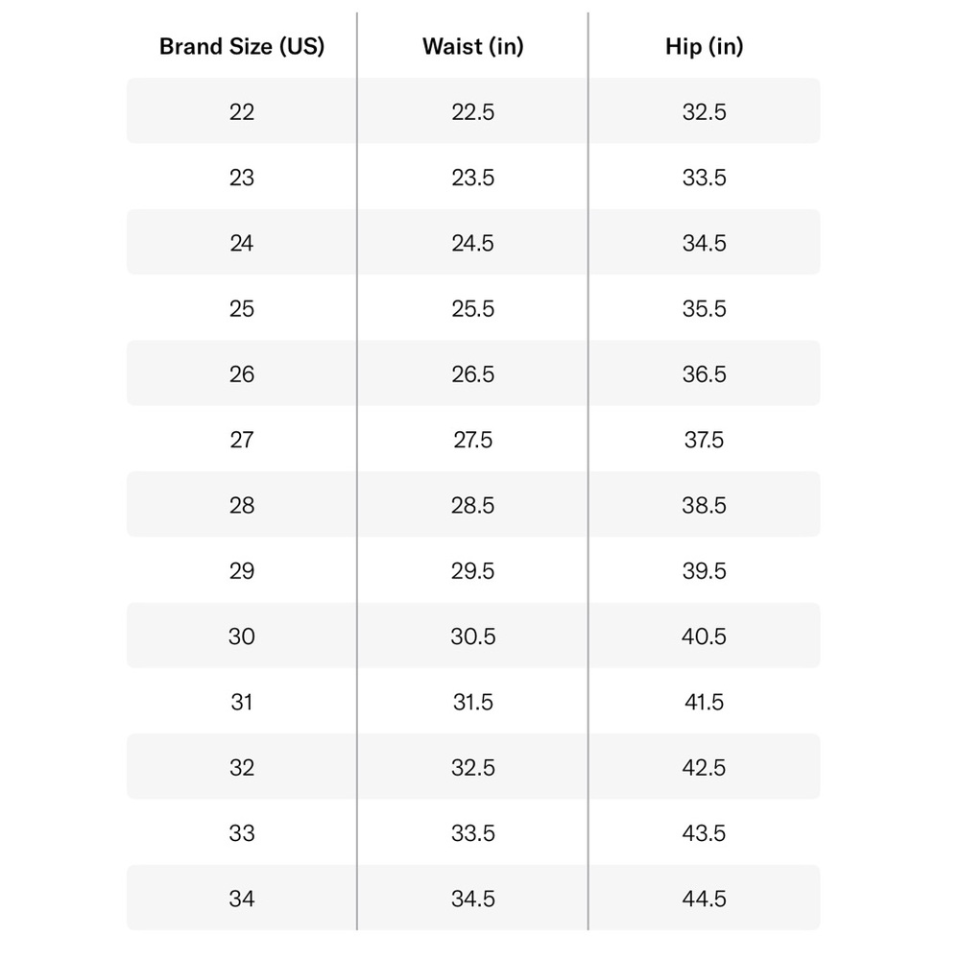The image size is (960, 960).
Task: Click the hip value 35.5
Action: point(704,308)
